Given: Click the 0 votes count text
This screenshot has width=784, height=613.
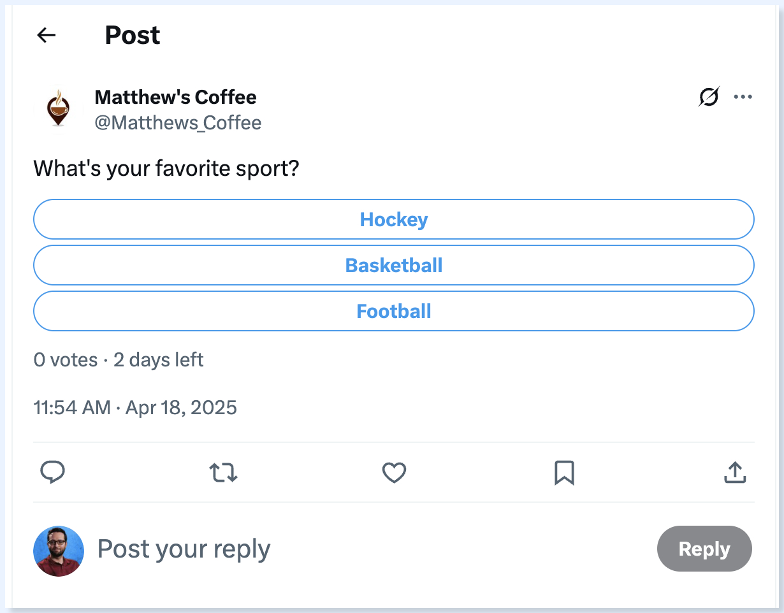Looking at the screenshot, I should [x=65, y=360].
